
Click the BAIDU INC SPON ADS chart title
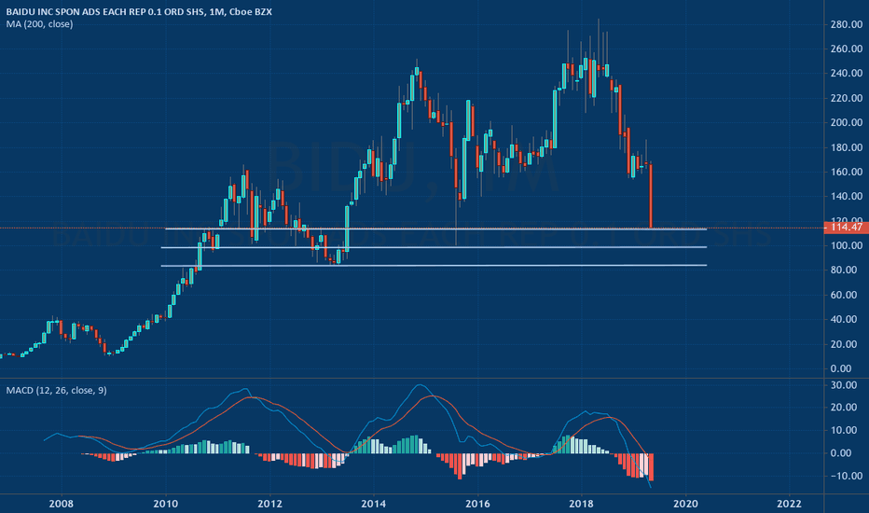[x=139, y=11]
